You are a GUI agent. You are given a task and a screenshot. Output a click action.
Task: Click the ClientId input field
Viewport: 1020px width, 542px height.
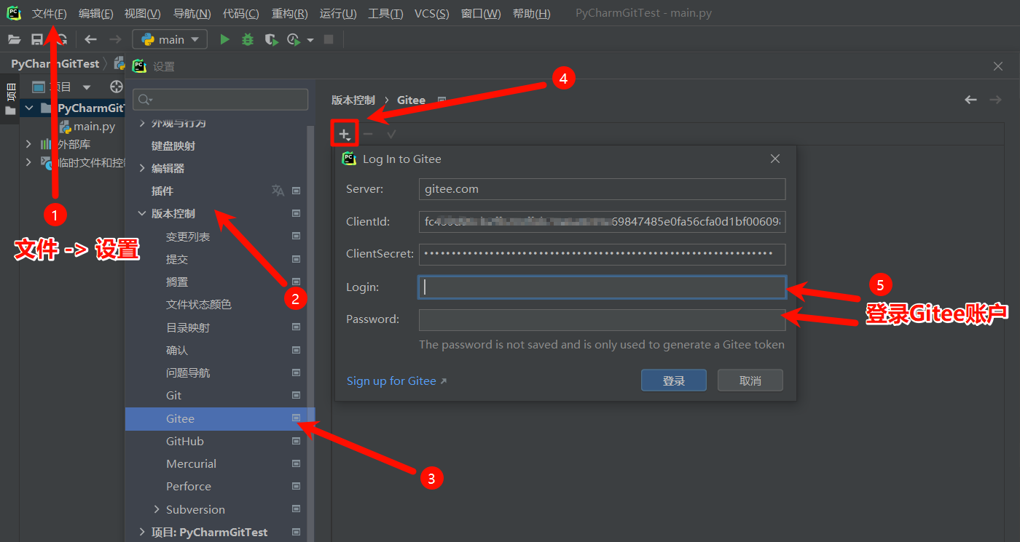click(x=602, y=222)
